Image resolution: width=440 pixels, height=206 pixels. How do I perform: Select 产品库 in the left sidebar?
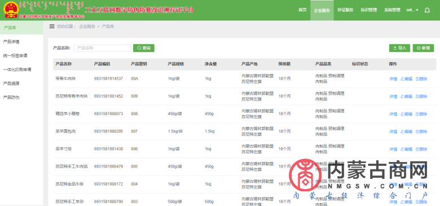[x=21, y=28]
